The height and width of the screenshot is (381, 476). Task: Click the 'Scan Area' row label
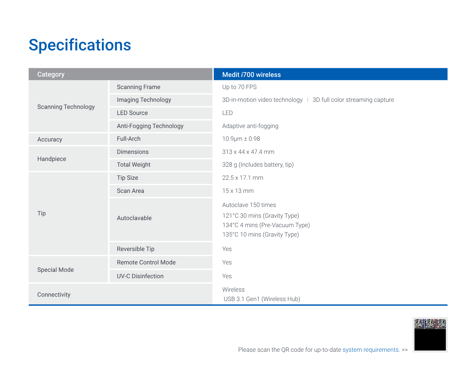pos(161,191)
